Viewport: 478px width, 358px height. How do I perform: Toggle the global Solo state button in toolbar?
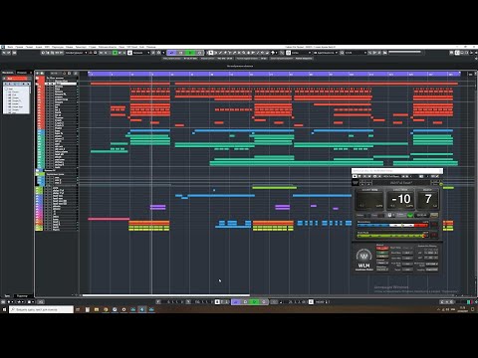click(106, 53)
